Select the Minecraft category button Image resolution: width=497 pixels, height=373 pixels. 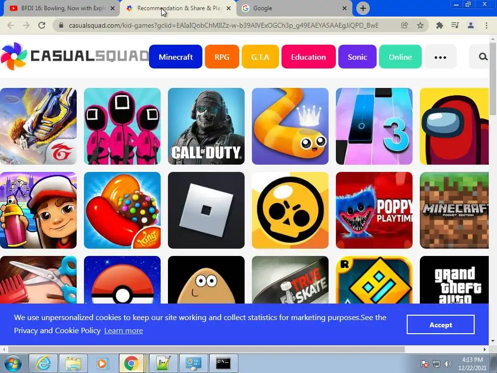pos(176,57)
